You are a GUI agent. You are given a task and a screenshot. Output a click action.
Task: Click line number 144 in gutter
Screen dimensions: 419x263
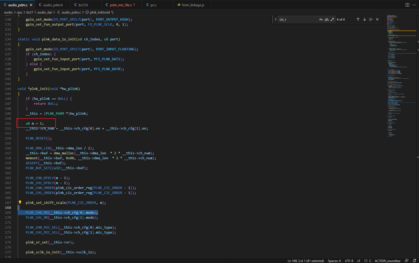[8, 89]
